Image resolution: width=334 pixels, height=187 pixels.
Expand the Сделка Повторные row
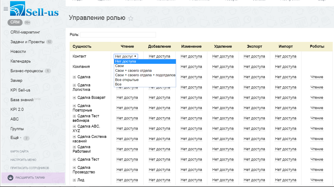74,106
